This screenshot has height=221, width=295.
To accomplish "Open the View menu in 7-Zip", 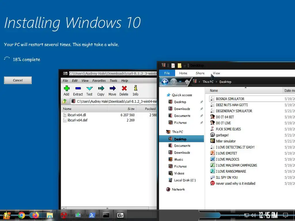I will coord(85,81).
